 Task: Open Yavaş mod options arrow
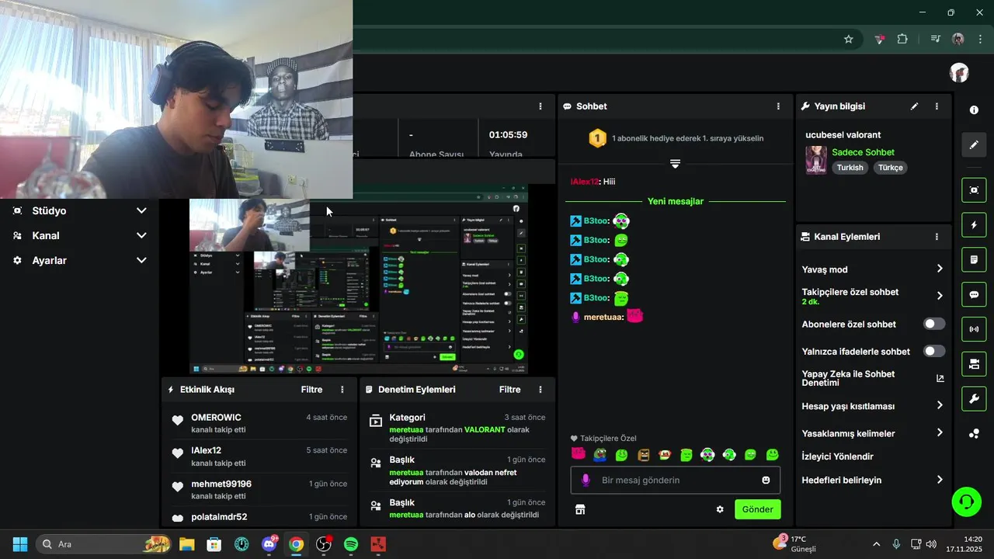940,269
